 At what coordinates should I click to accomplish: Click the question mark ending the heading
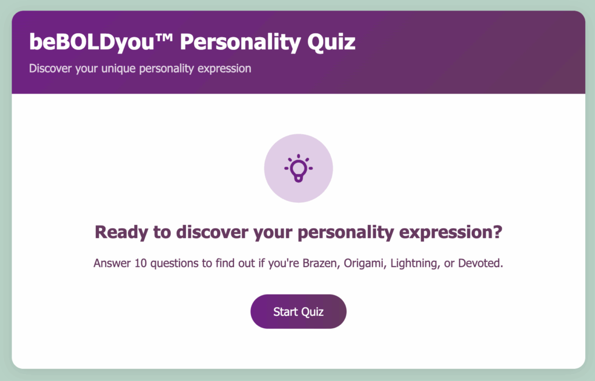(x=498, y=232)
